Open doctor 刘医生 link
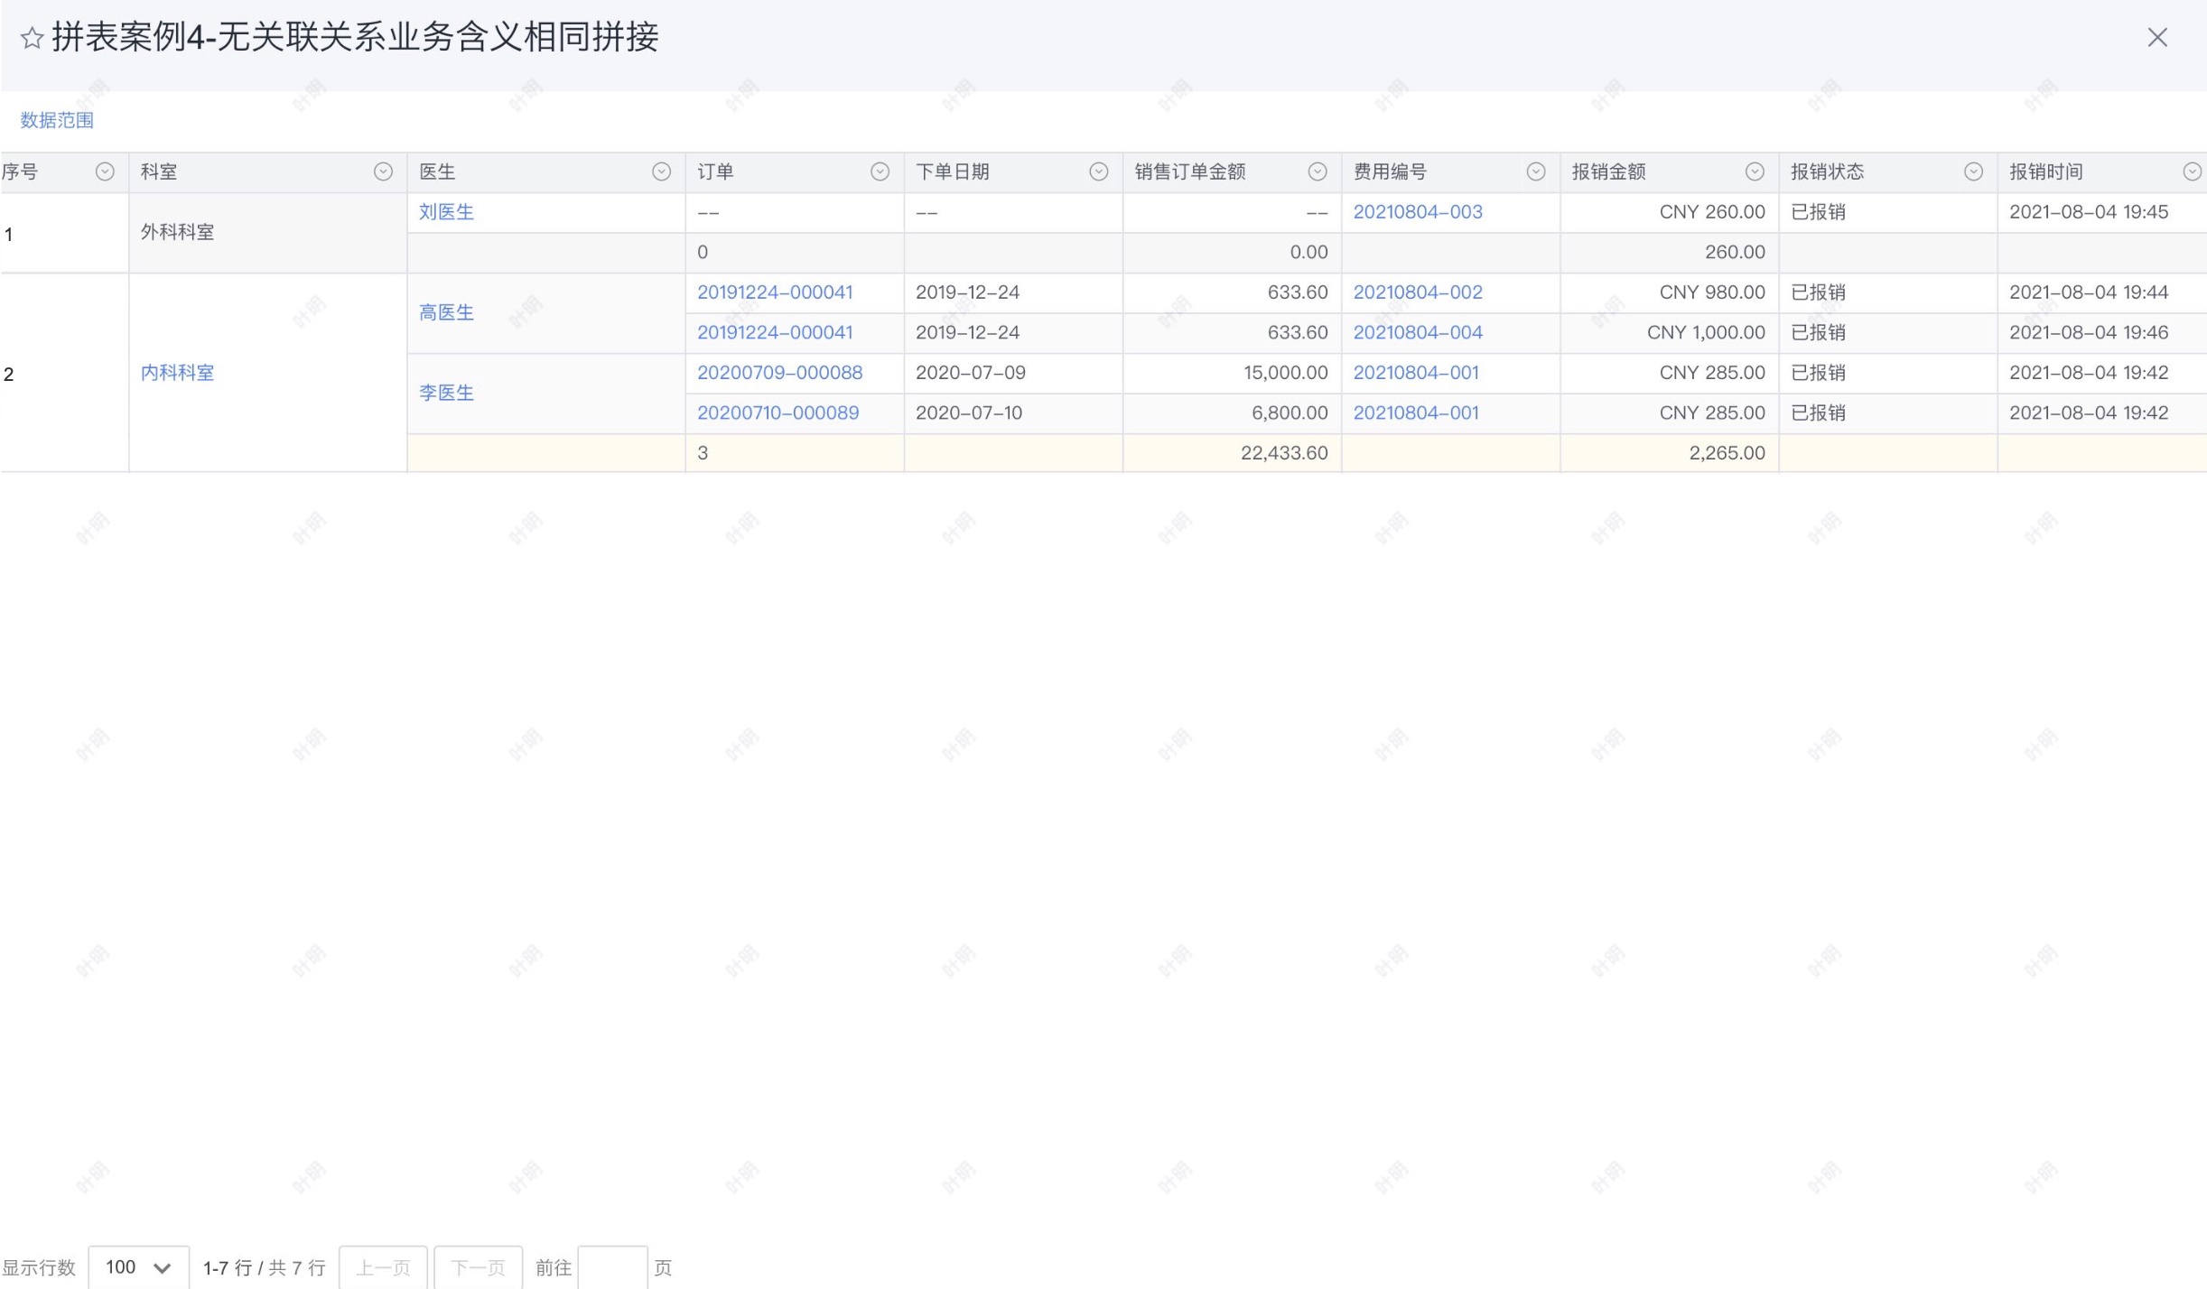The height and width of the screenshot is (1289, 2207). 446,211
